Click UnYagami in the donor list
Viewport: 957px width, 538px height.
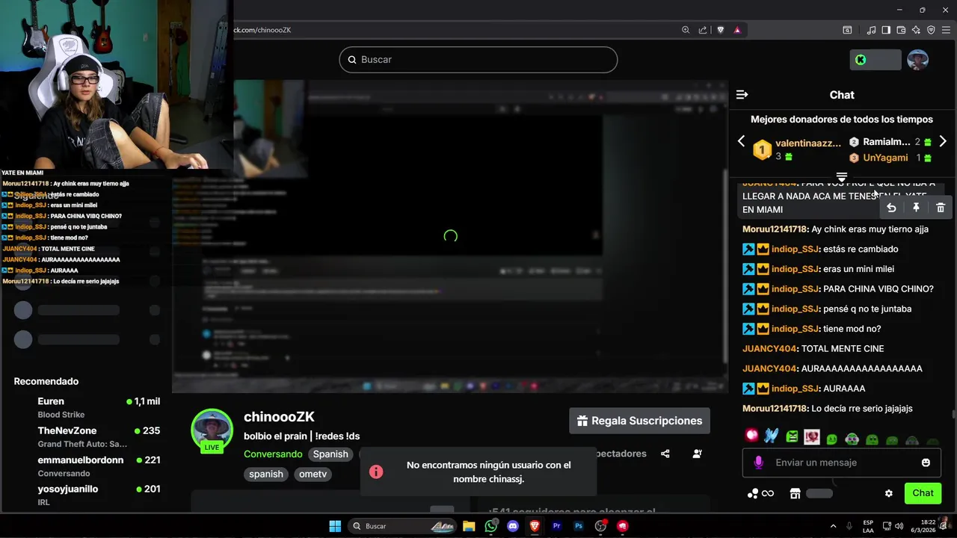click(x=885, y=158)
